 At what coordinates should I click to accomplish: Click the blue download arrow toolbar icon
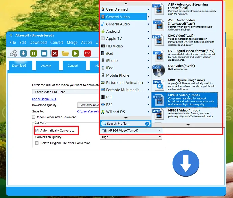click(x=24, y=53)
